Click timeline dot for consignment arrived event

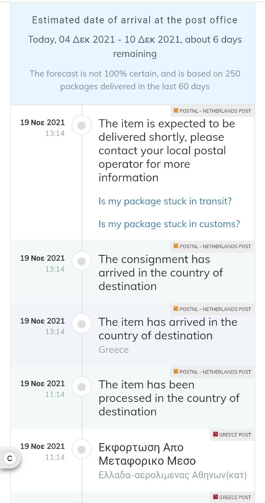pyautogui.click(x=82, y=261)
